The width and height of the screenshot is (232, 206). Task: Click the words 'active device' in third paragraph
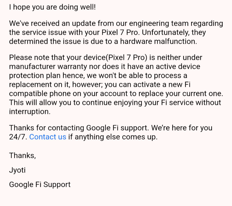[x=178, y=67]
